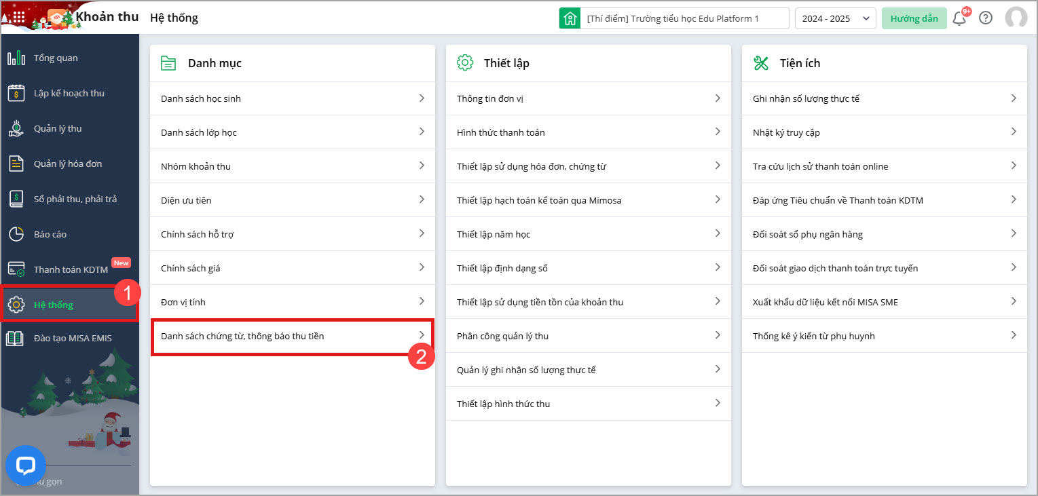Open Báo cáo in the sidebar
This screenshot has height=496, width=1038.
tap(50, 234)
